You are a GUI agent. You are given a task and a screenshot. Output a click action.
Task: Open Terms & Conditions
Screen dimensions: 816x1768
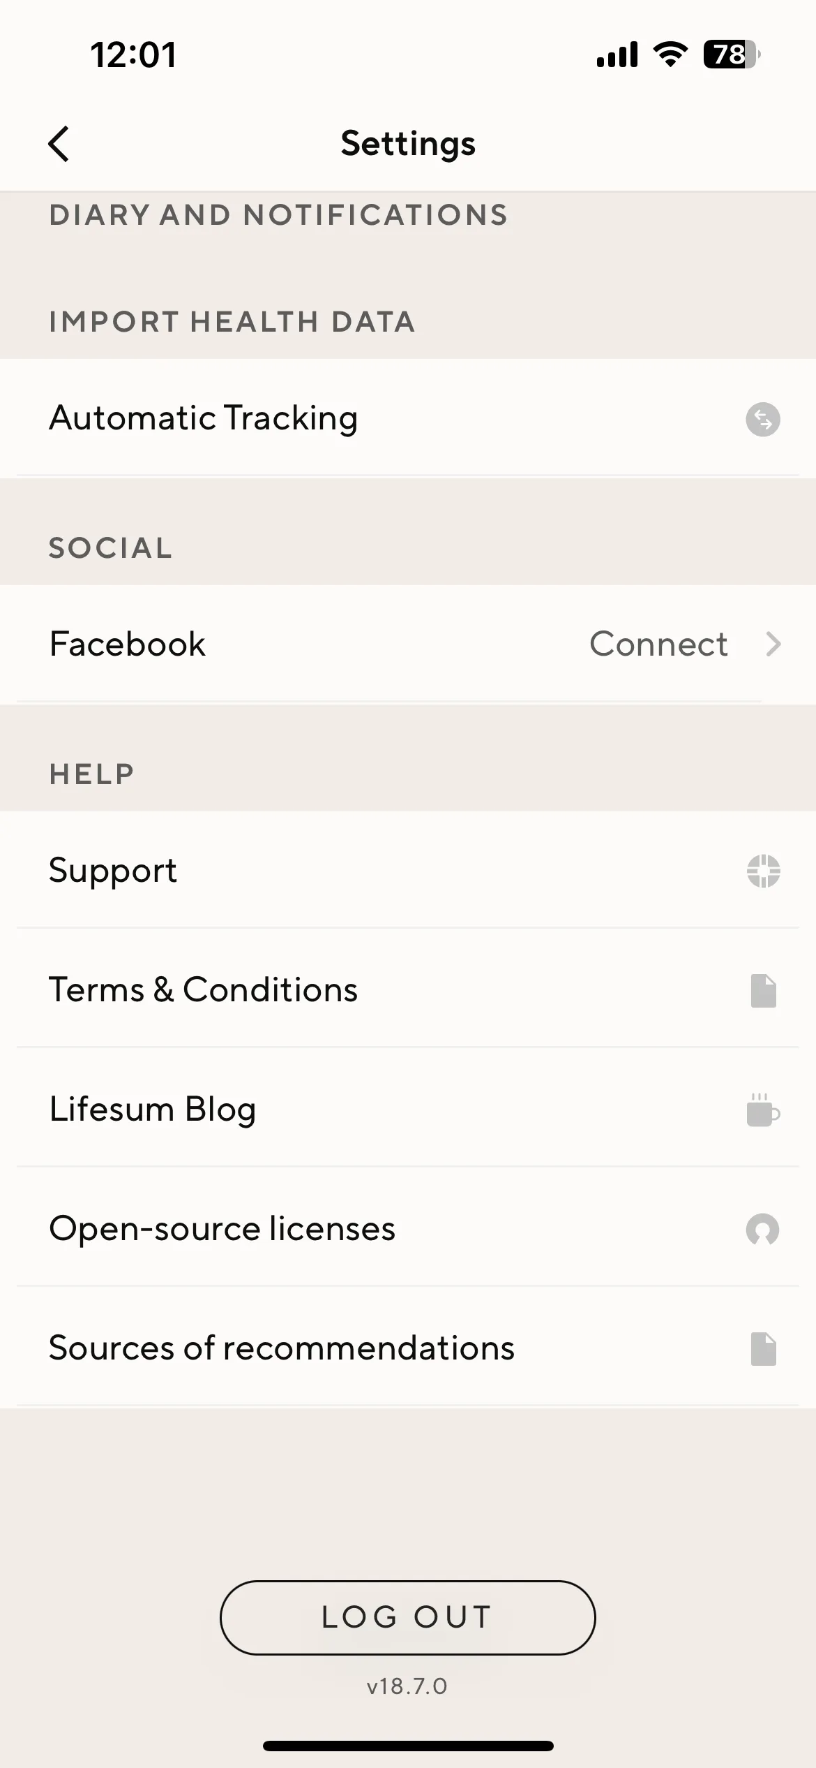(x=408, y=989)
